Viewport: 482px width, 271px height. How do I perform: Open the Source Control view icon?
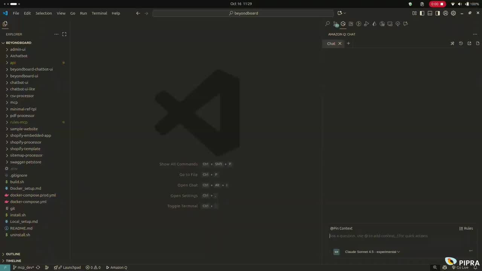[336, 24]
